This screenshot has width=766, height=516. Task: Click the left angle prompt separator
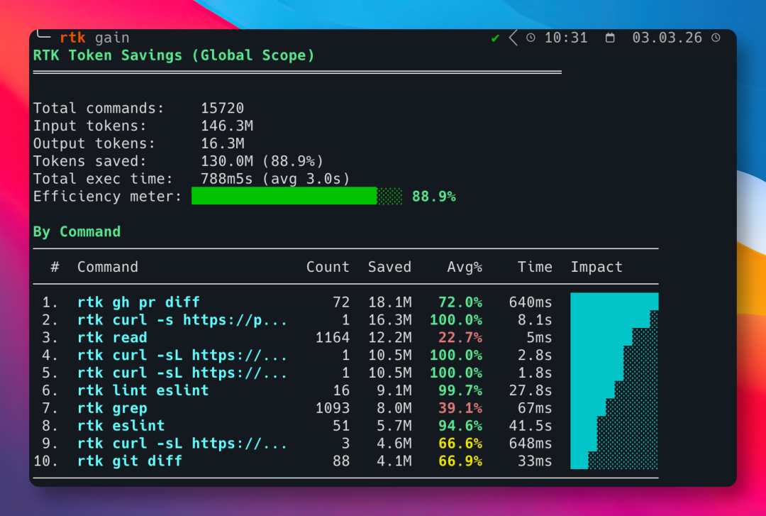coord(513,38)
